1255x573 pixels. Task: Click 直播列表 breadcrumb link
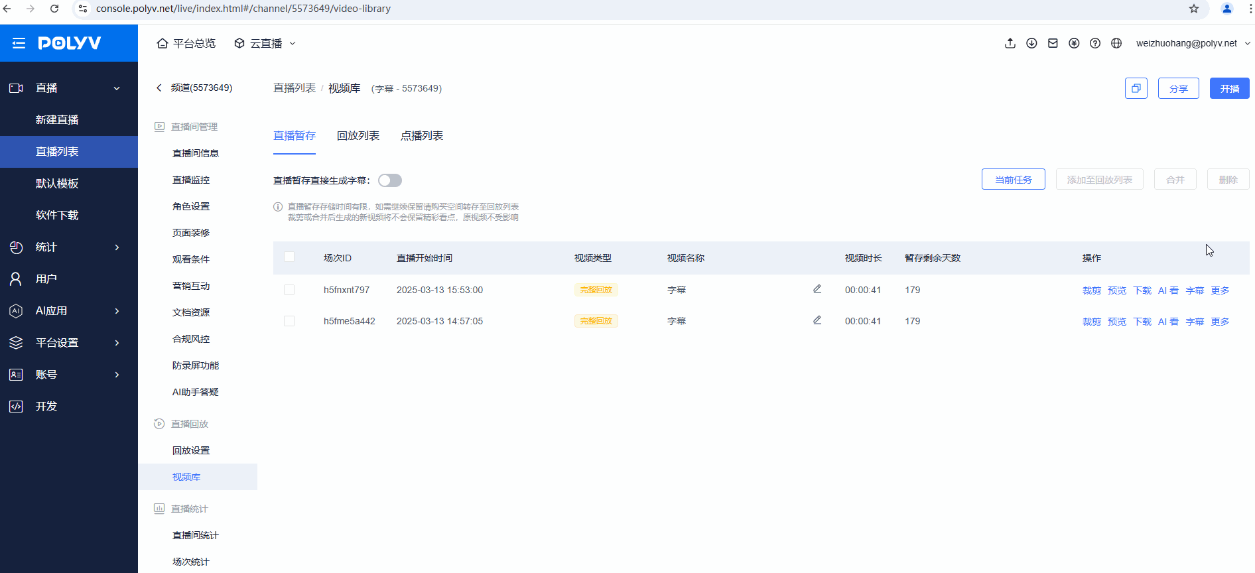[295, 88]
